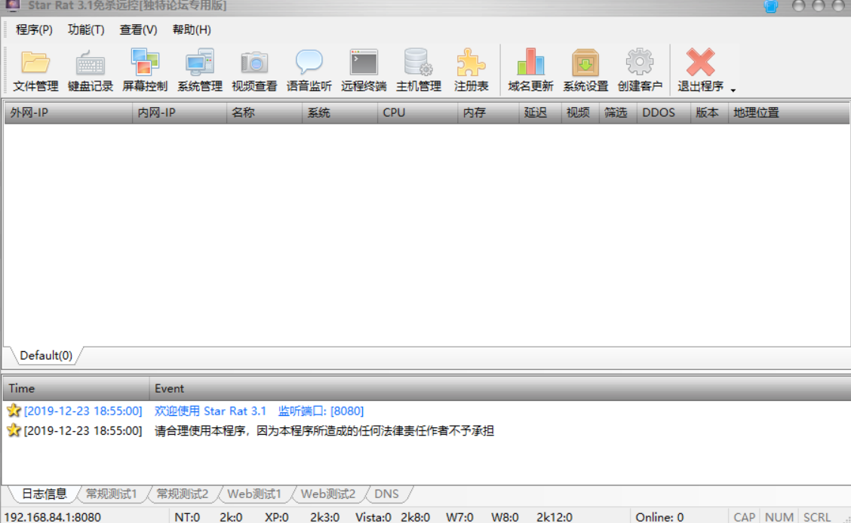Click the Star Rat app icon in title bar
The height and width of the screenshot is (523, 851).
(x=13, y=5)
